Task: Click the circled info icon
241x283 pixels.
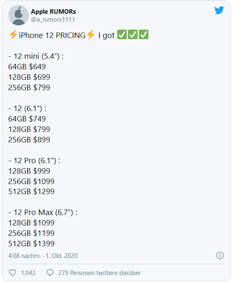Action: (x=220, y=255)
